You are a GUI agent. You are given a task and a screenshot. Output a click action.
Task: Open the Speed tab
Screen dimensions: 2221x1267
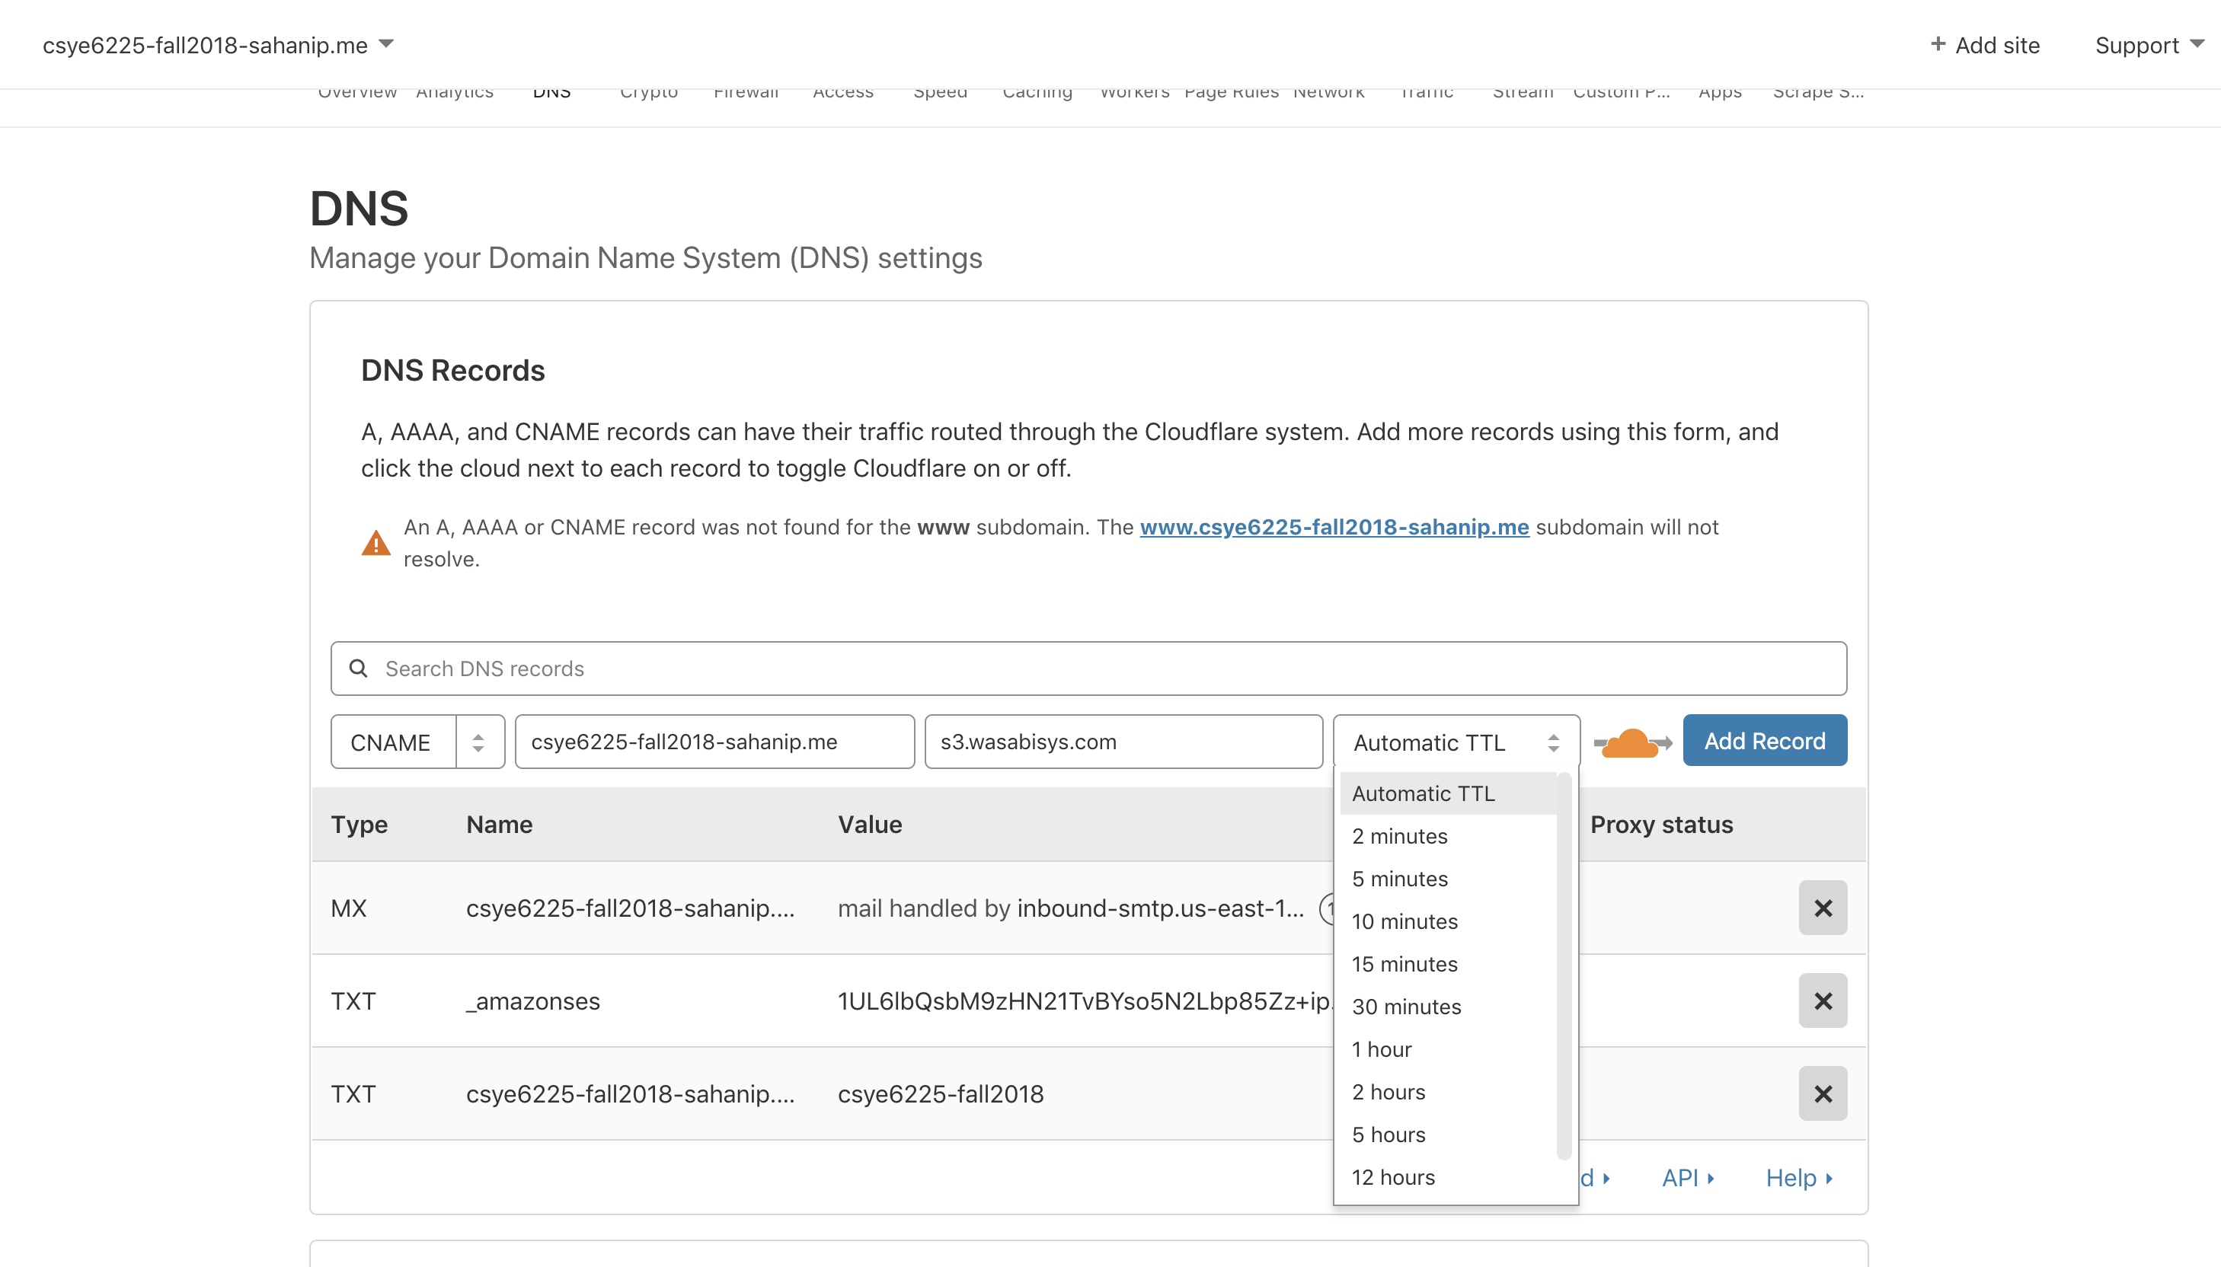[940, 92]
